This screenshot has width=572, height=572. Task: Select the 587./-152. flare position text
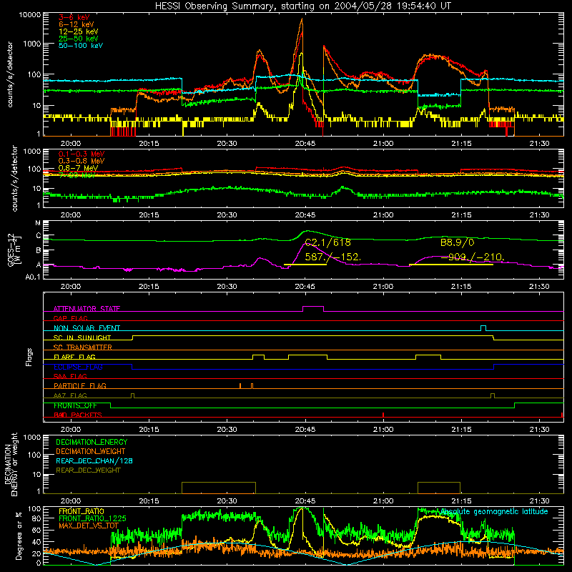332,257
